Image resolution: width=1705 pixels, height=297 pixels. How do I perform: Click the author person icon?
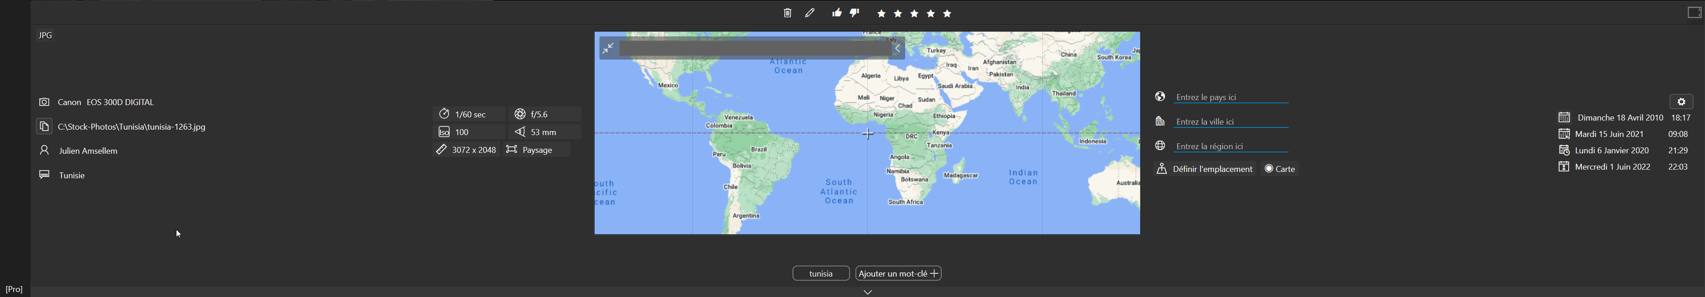[x=44, y=151]
